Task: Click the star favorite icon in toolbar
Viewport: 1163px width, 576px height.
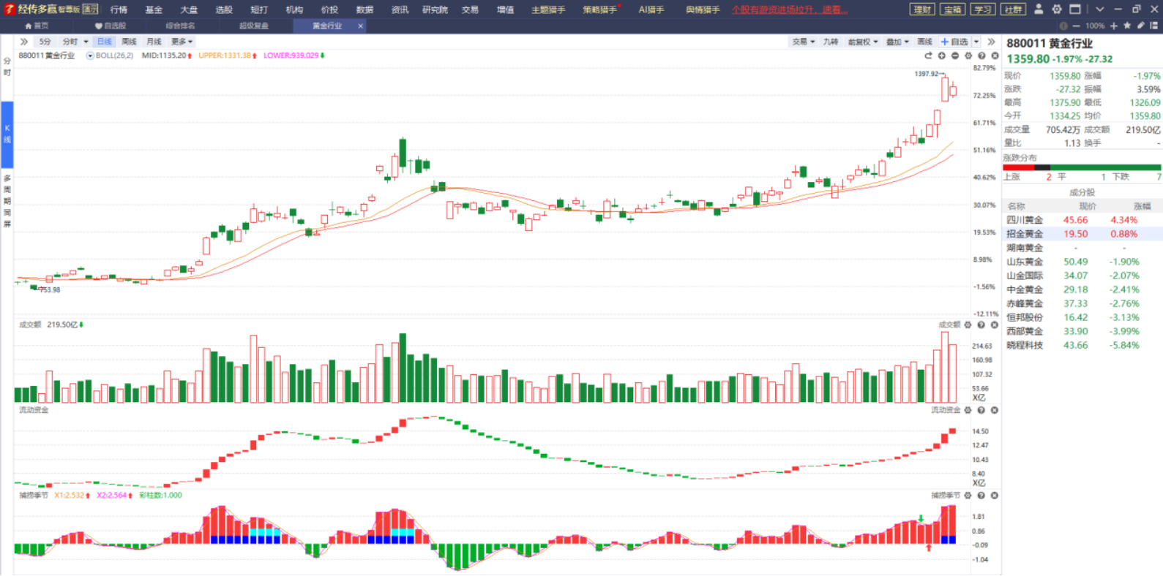Action: 1127,26
